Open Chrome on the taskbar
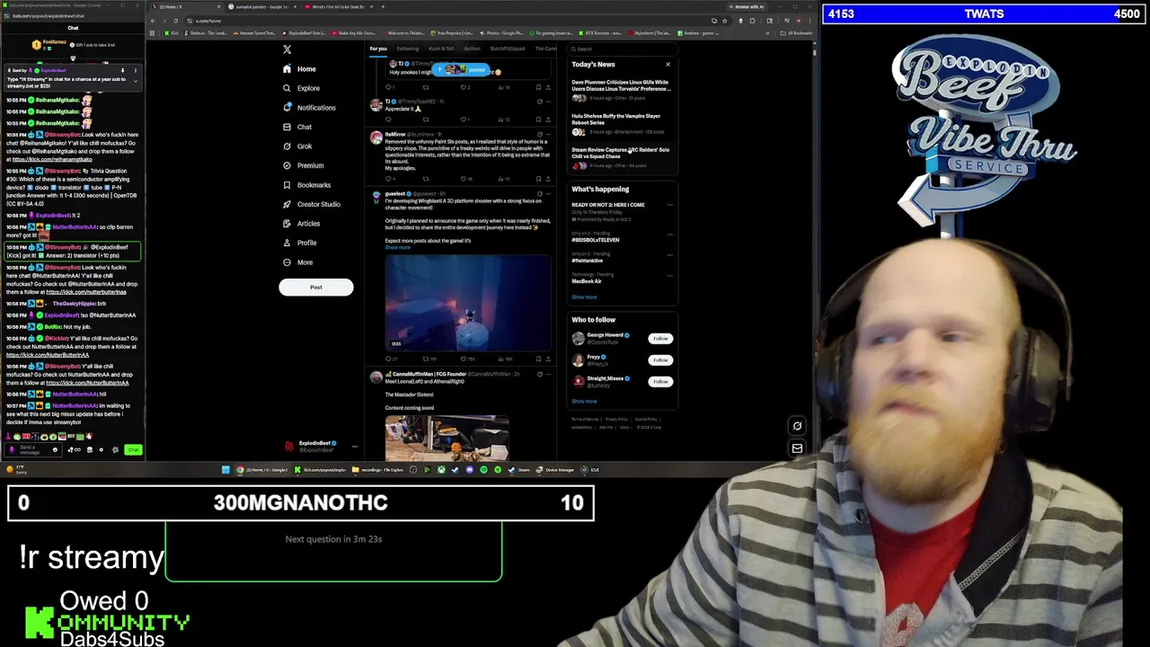 pyautogui.click(x=264, y=470)
